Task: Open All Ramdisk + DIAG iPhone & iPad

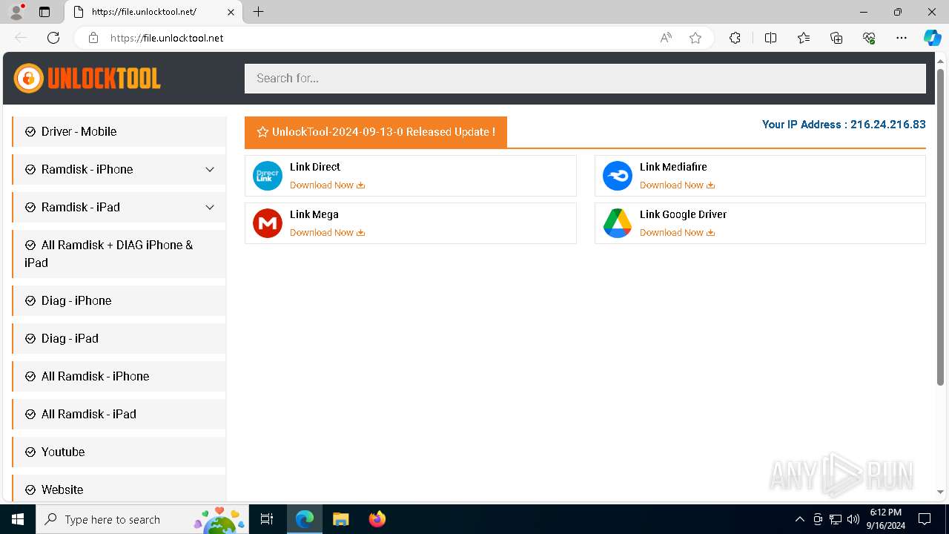Action: point(119,254)
